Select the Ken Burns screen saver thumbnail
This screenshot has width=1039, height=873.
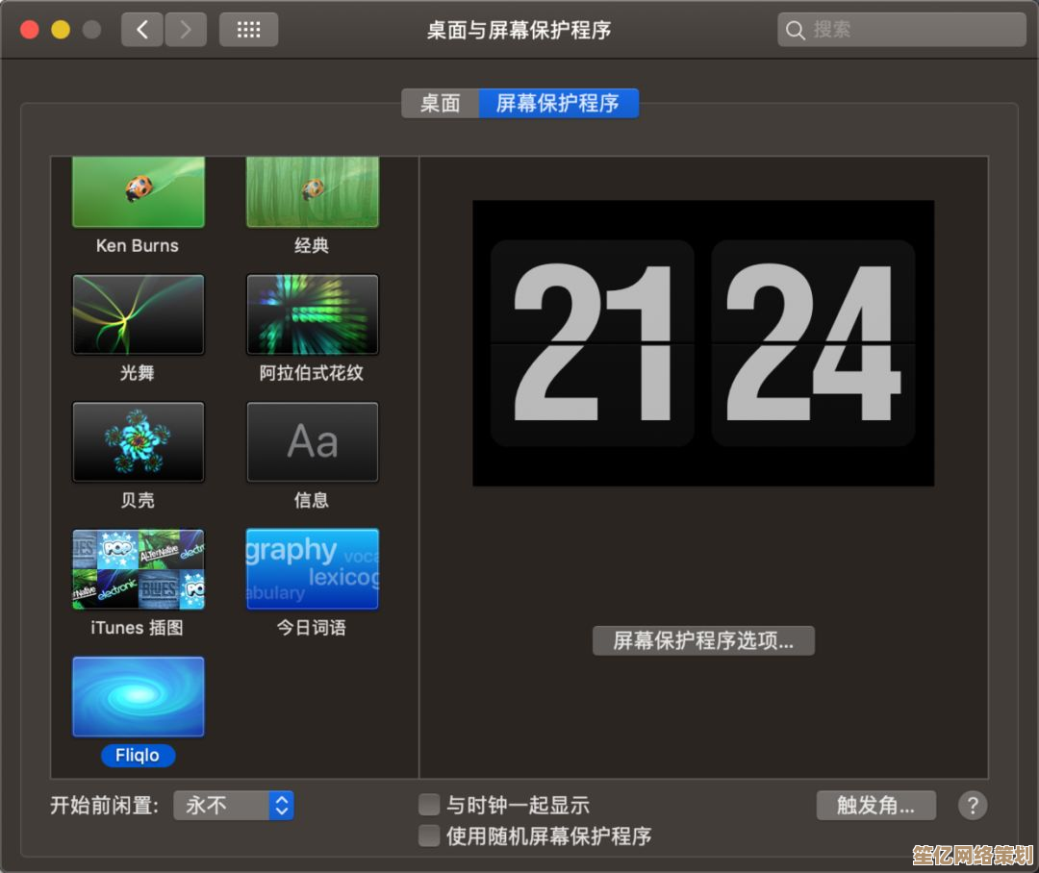coord(139,192)
